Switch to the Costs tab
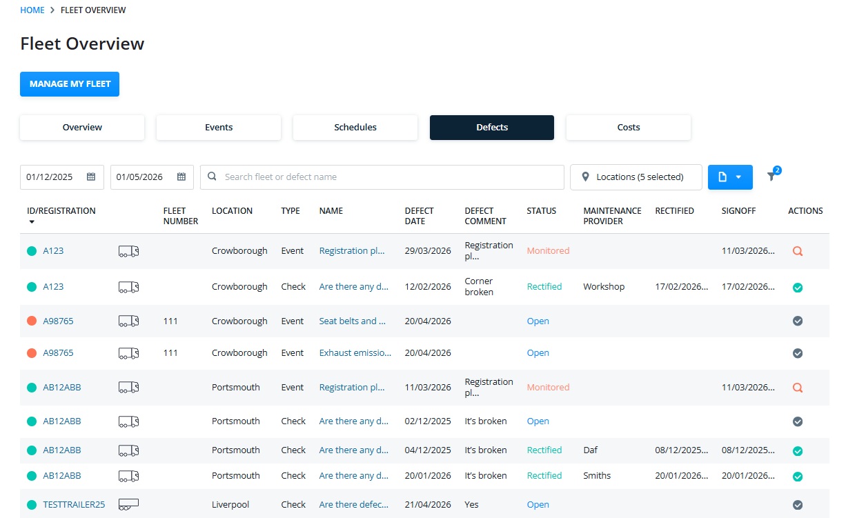The image size is (857, 518). pos(629,128)
